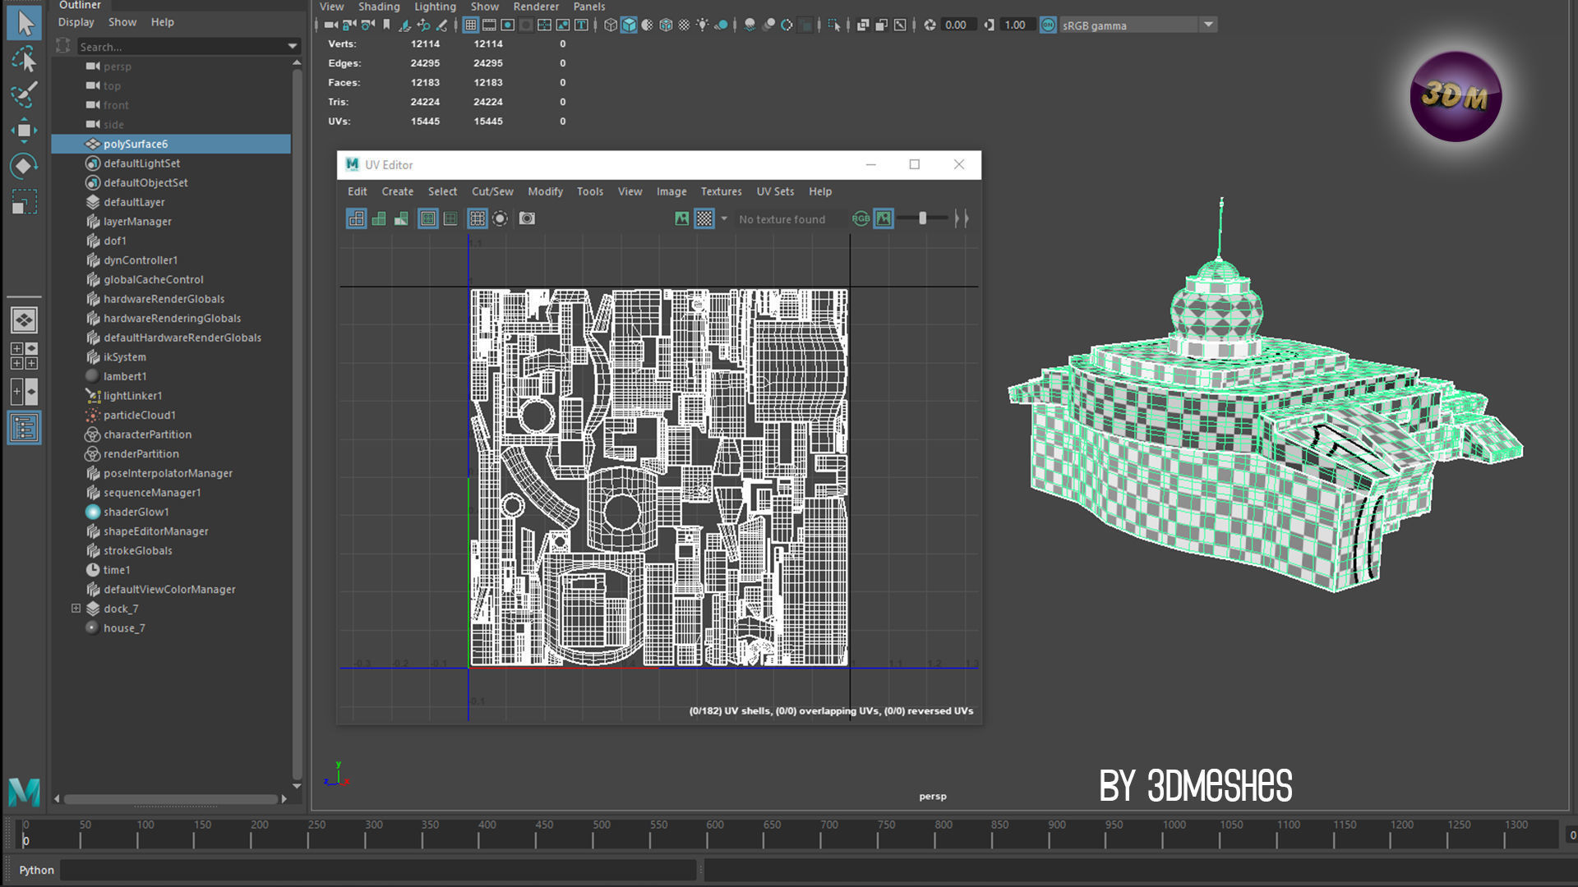The width and height of the screenshot is (1578, 887).
Task: Open the UV Sets menu
Action: pyautogui.click(x=774, y=191)
